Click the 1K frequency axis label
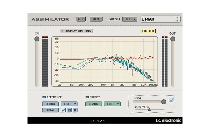 (x=112, y=85)
